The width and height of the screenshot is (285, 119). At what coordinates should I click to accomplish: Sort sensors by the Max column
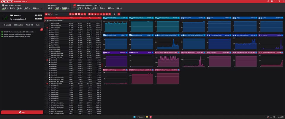point(99,18)
